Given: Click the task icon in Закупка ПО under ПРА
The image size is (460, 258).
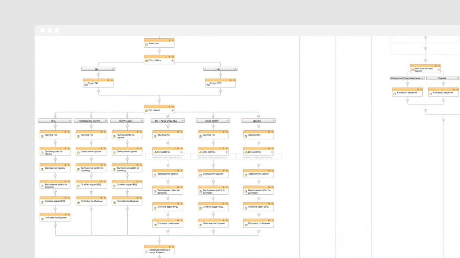Looking at the screenshot, I should pos(42,136).
